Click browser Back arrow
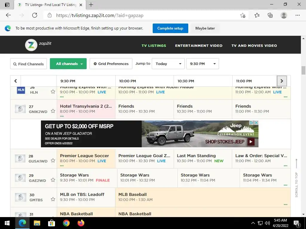 click(x=8, y=15)
